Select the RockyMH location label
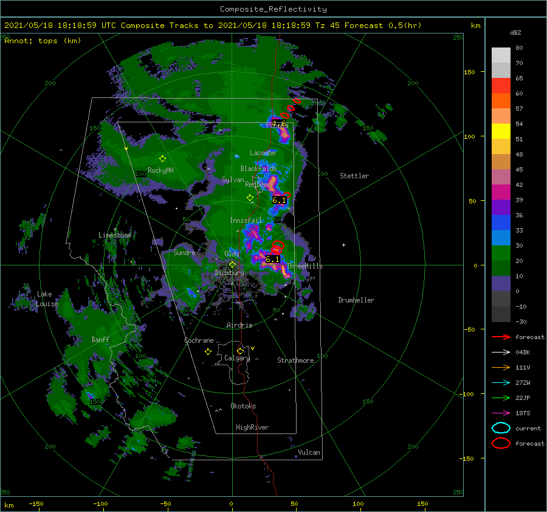Screen dimensions: 547x512 160,170
